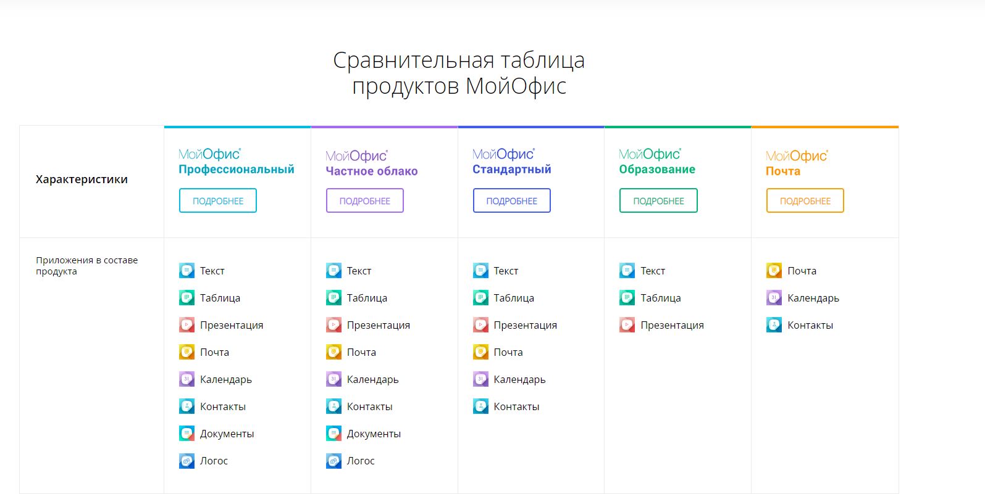The height and width of the screenshot is (494, 985).
Task: Click 'Презентация' text in Образование column
Action: pos(672,326)
